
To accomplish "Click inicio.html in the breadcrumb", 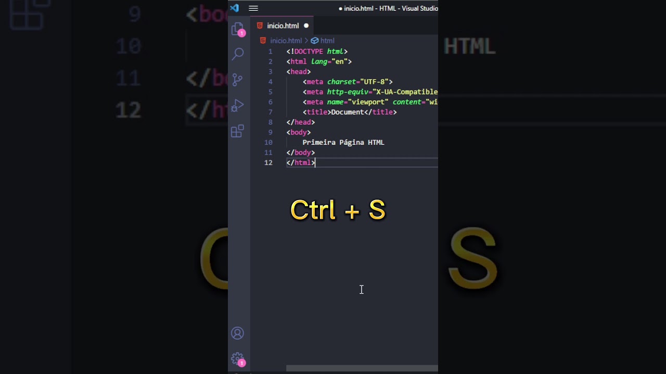I will [x=286, y=41].
